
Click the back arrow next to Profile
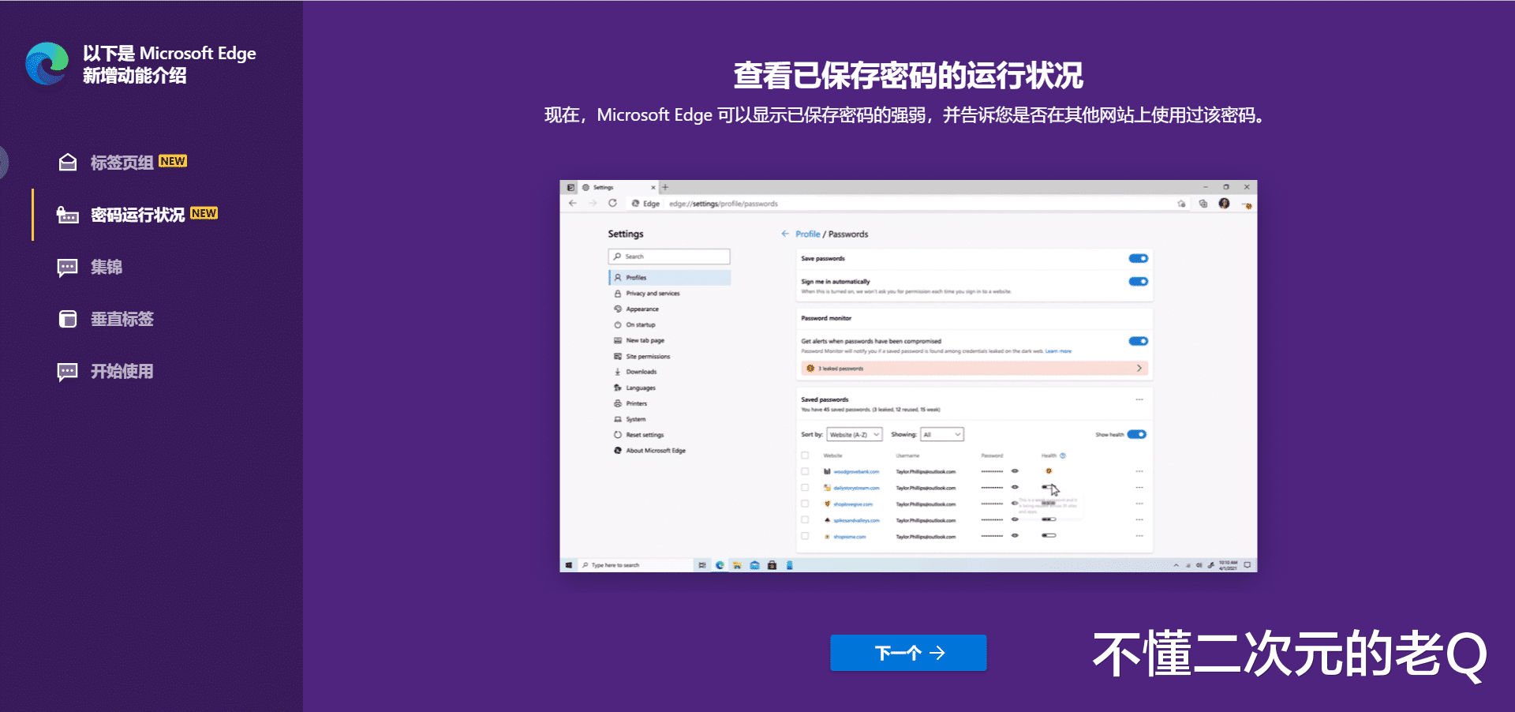pos(785,234)
